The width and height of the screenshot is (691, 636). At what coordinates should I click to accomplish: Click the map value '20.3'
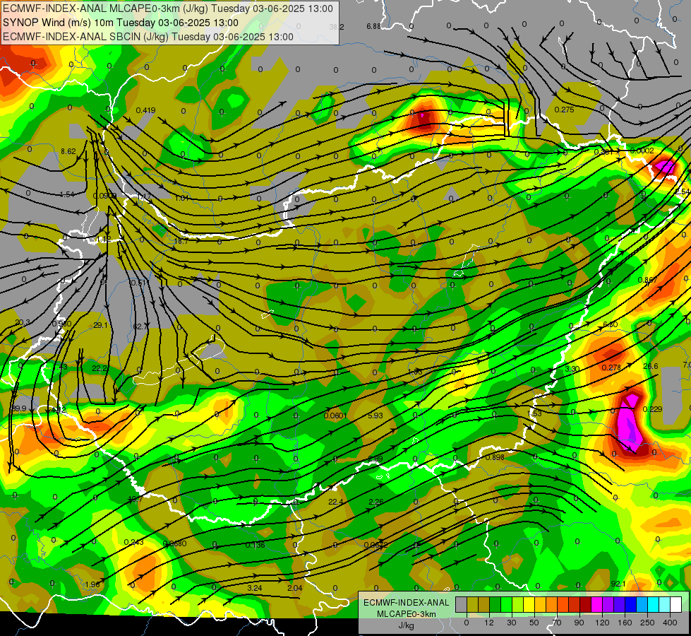click(x=23, y=323)
